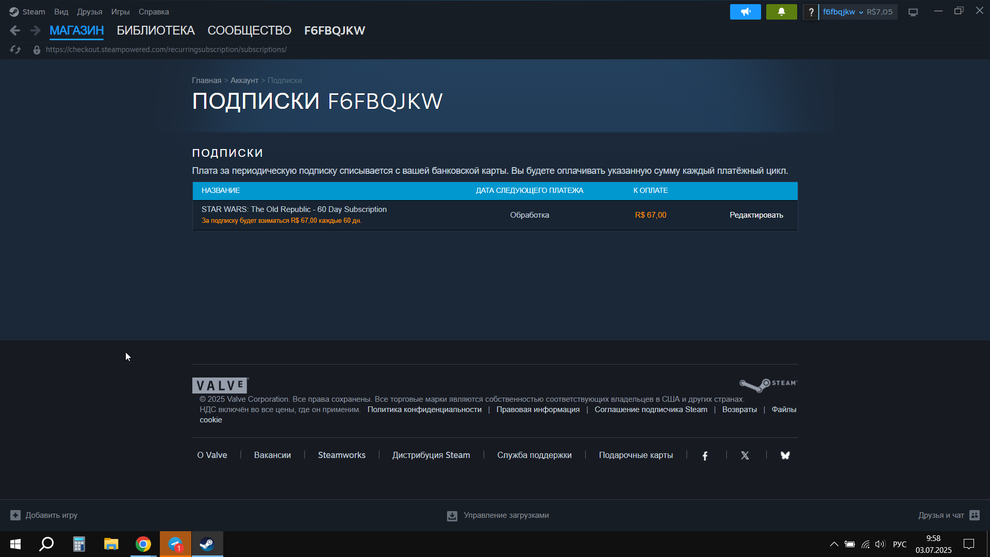Click the Обработка next payment status
The height and width of the screenshot is (557, 990).
[530, 215]
